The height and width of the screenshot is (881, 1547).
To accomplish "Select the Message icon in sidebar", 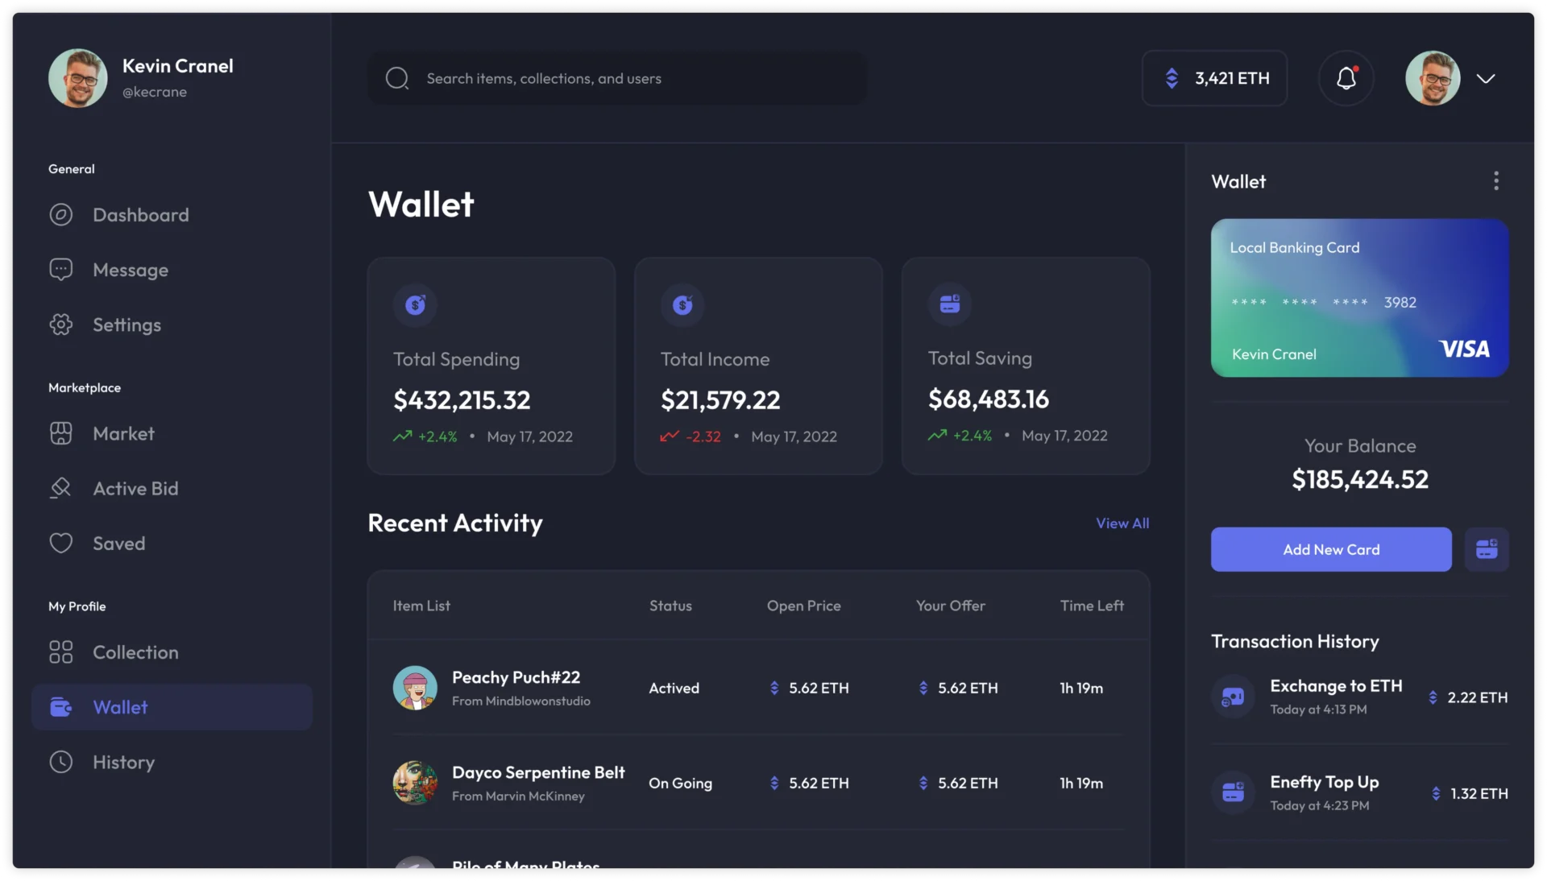I will [x=62, y=270].
